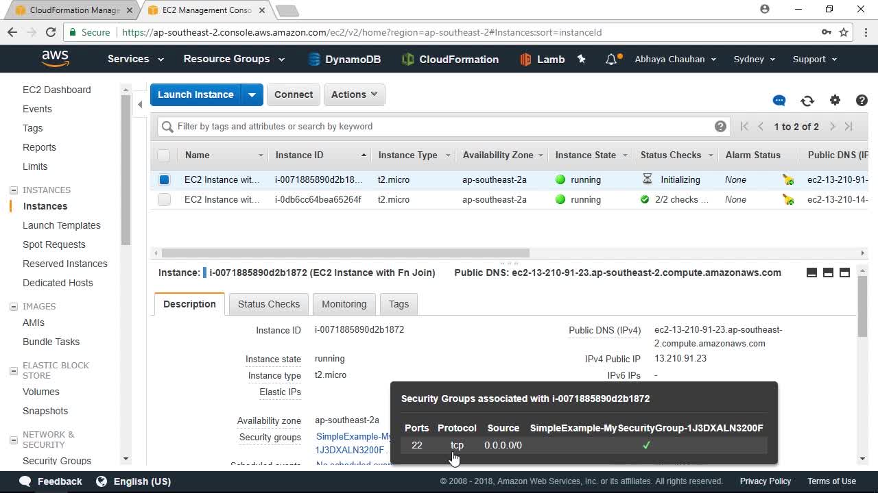The image size is (878, 493).
Task: Sort by Instance State column header
Action: [591, 155]
